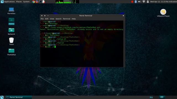Click the fatal error message line
The image size is (177, 99).
click(82, 29)
